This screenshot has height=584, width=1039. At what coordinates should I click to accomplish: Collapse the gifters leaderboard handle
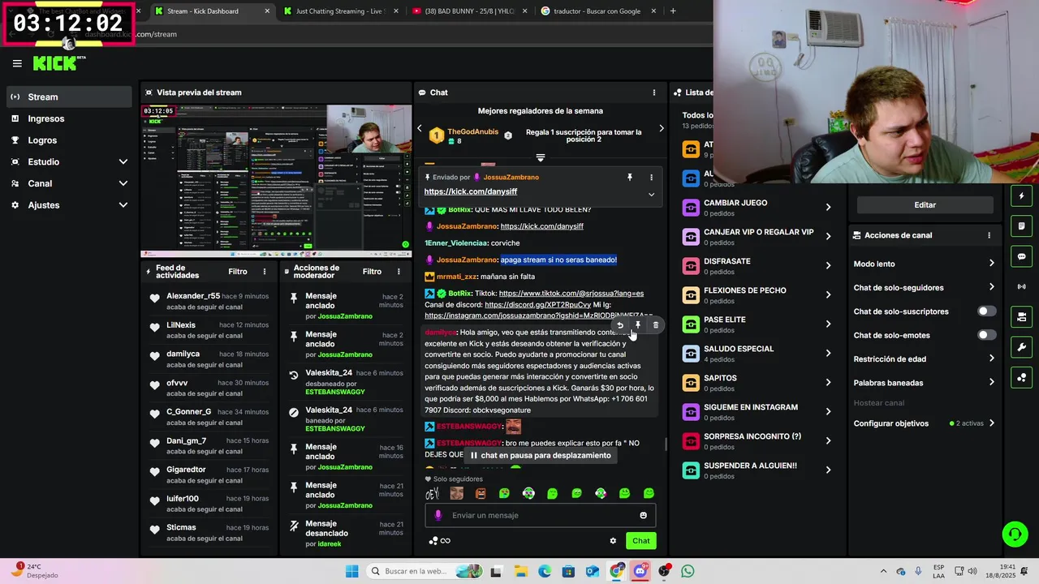pyautogui.click(x=540, y=157)
